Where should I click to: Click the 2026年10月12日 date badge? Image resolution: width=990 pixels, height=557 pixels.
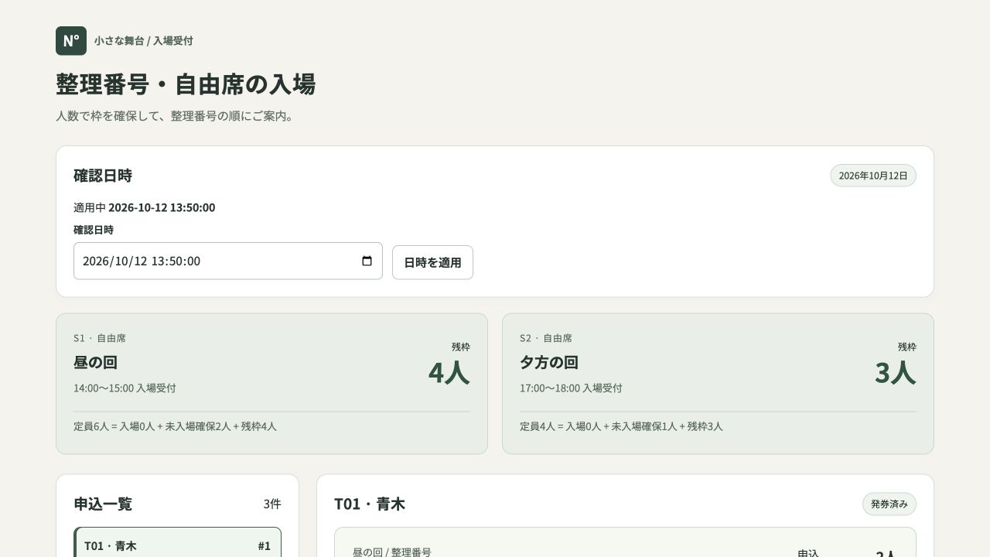873,176
